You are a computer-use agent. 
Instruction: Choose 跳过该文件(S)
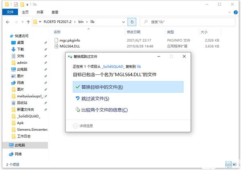tap(95, 98)
